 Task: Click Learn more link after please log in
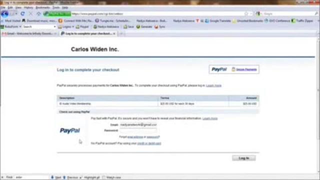click(x=213, y=85)
